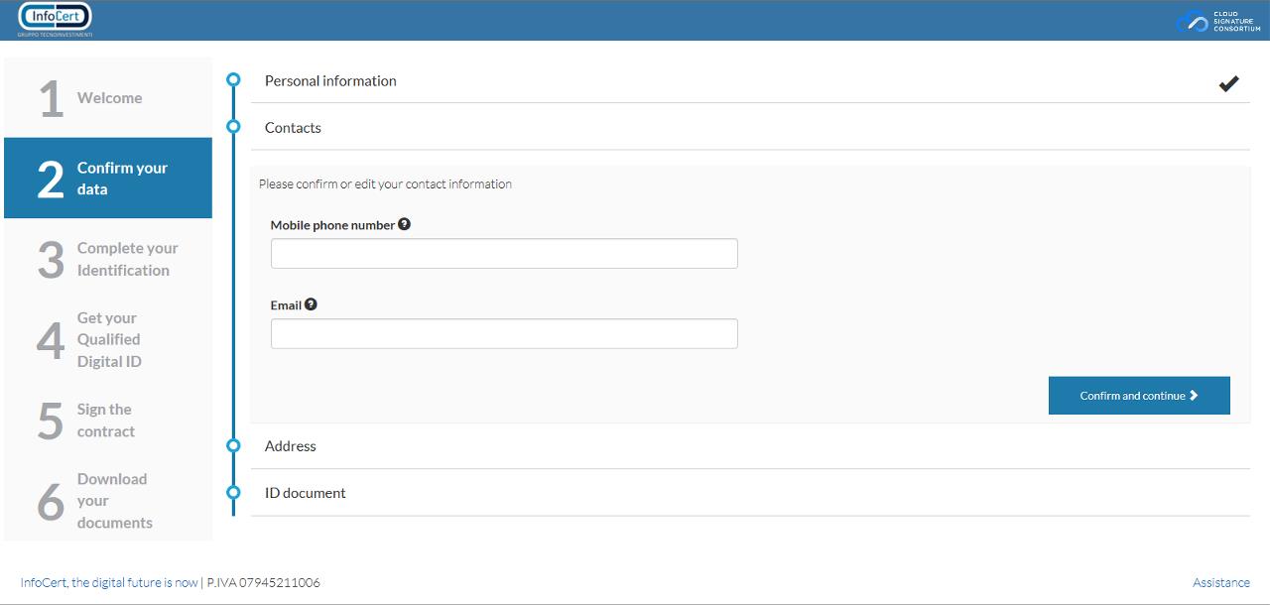Click the Cloud Signature Consortium logo
This screenshot has width=1270, height=605.
pos(1218,22)
